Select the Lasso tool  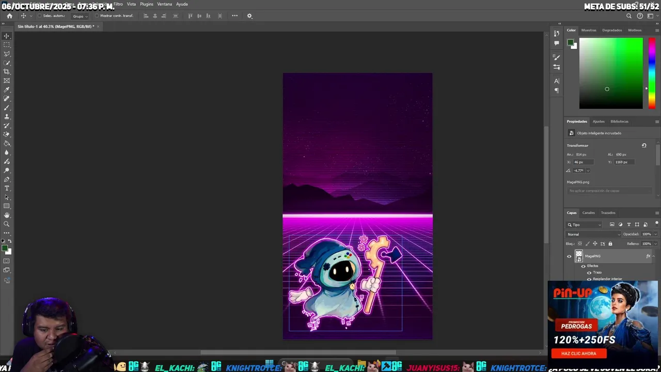[7, 54]
